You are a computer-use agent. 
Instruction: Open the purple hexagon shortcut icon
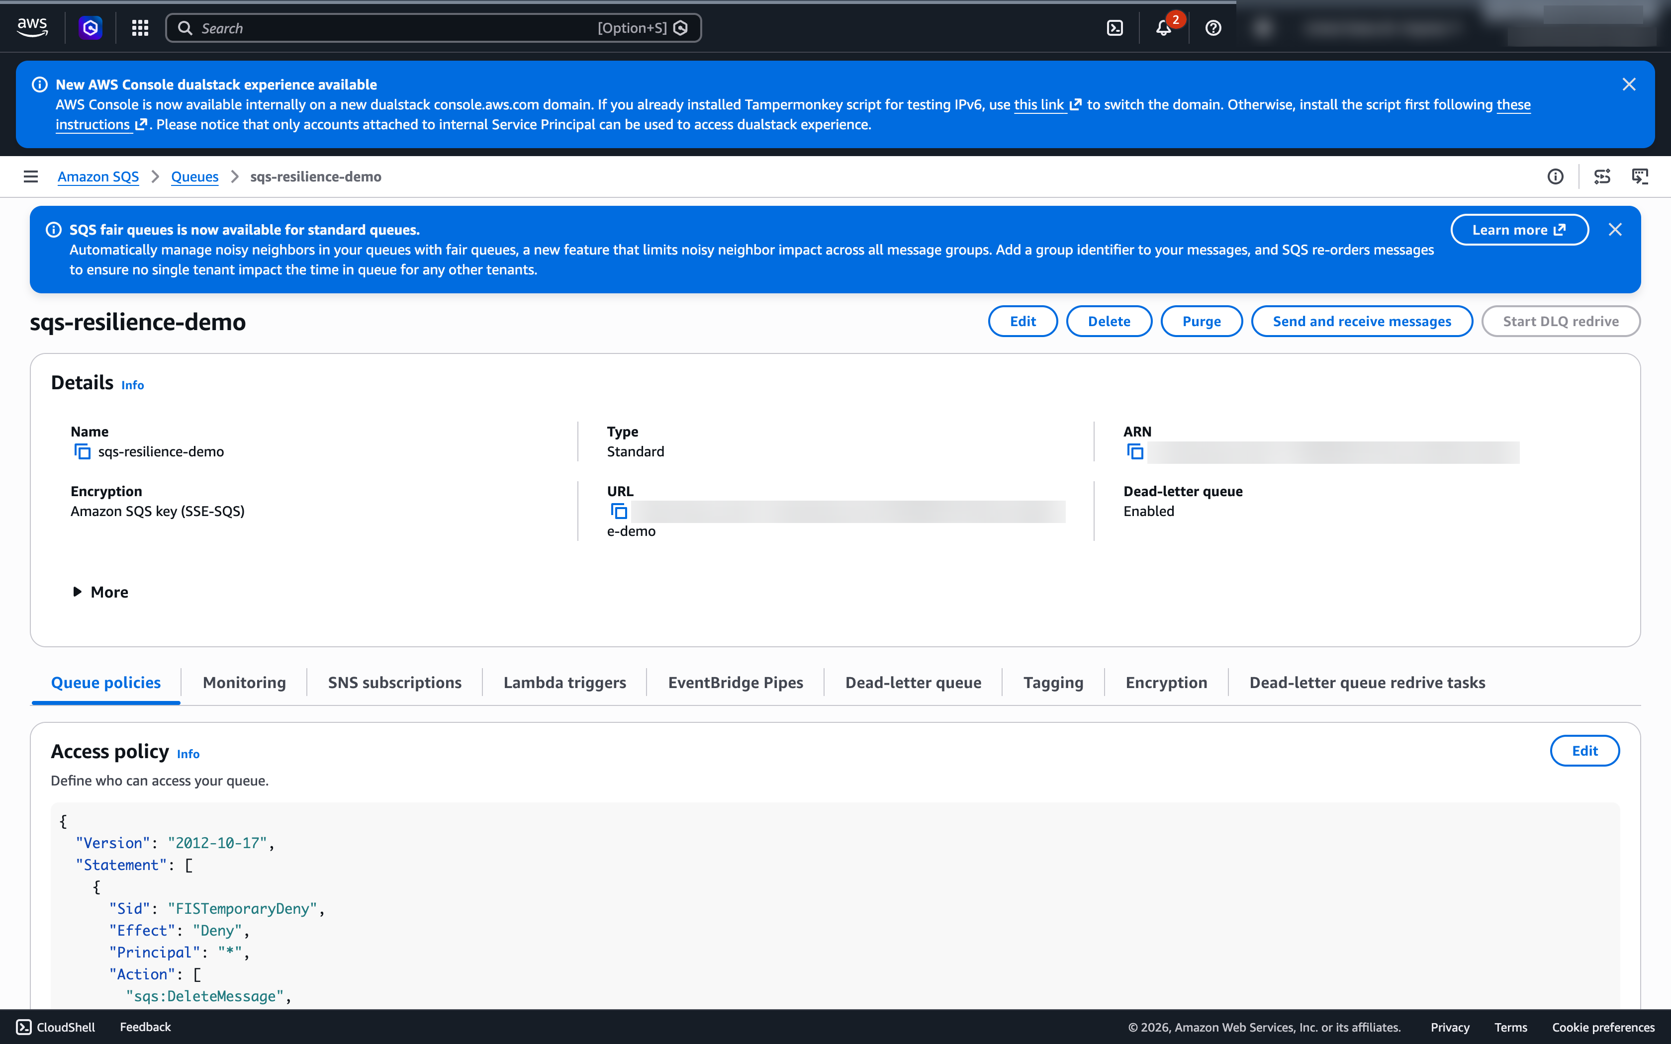pyautogui.click(x=91, y=28)
